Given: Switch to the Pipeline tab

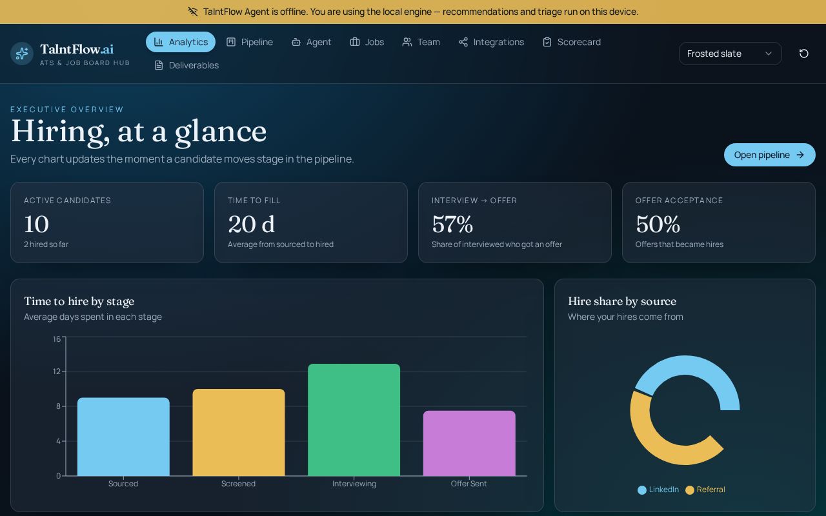Looking at the screenshot, I should tap(250, 42).
